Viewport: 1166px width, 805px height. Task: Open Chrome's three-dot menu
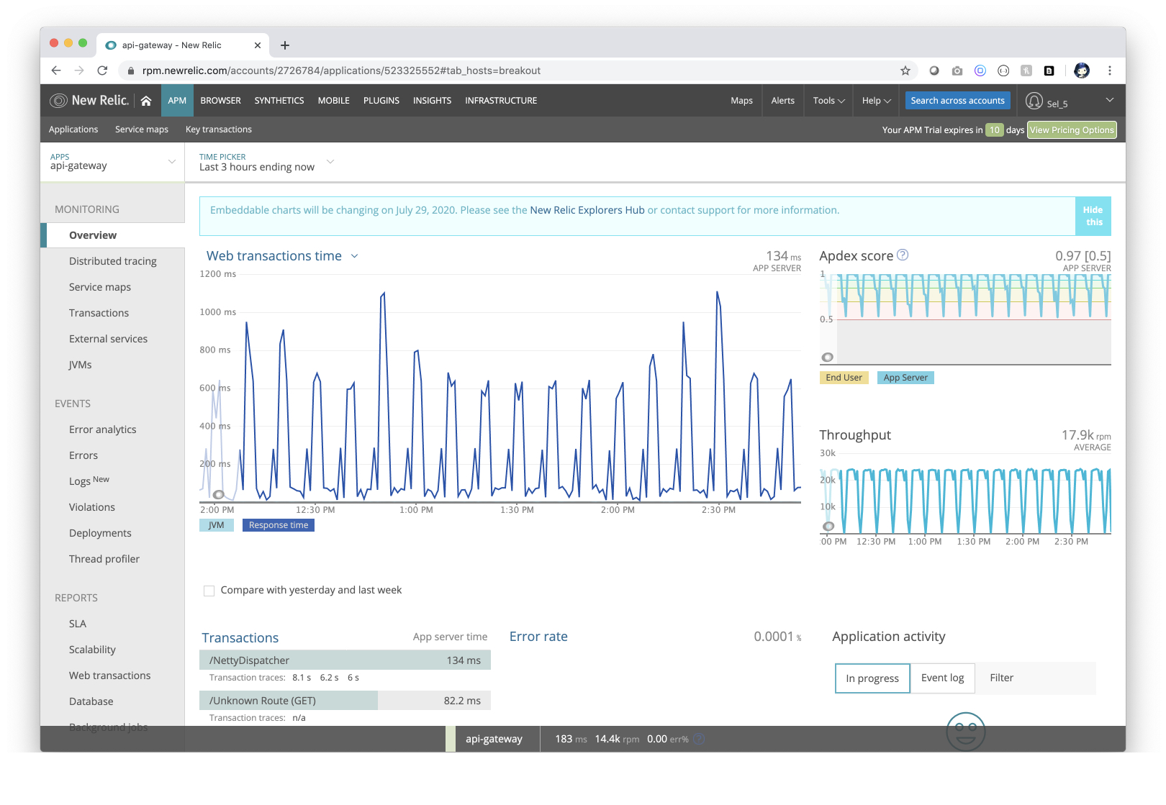[x=1110, y=71]
